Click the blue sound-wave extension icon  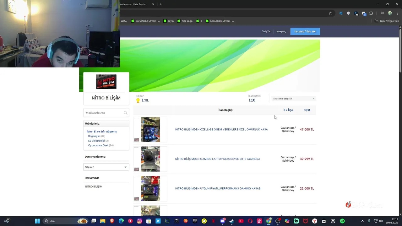point(341,13)
